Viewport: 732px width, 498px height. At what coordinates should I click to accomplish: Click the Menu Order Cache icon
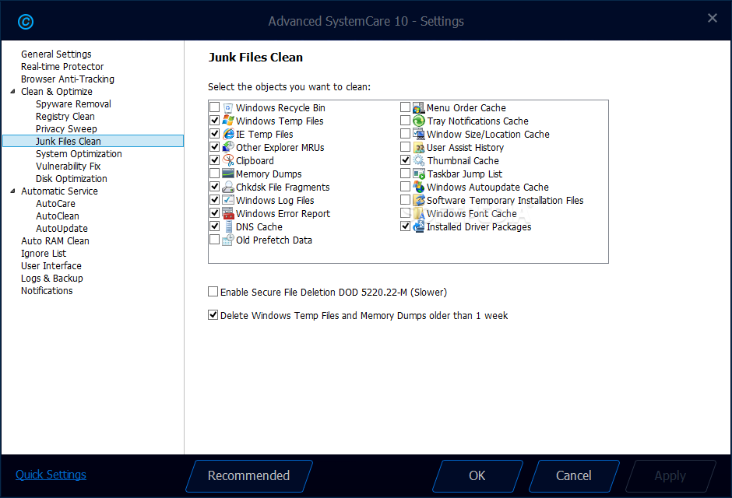click(419, 107)
